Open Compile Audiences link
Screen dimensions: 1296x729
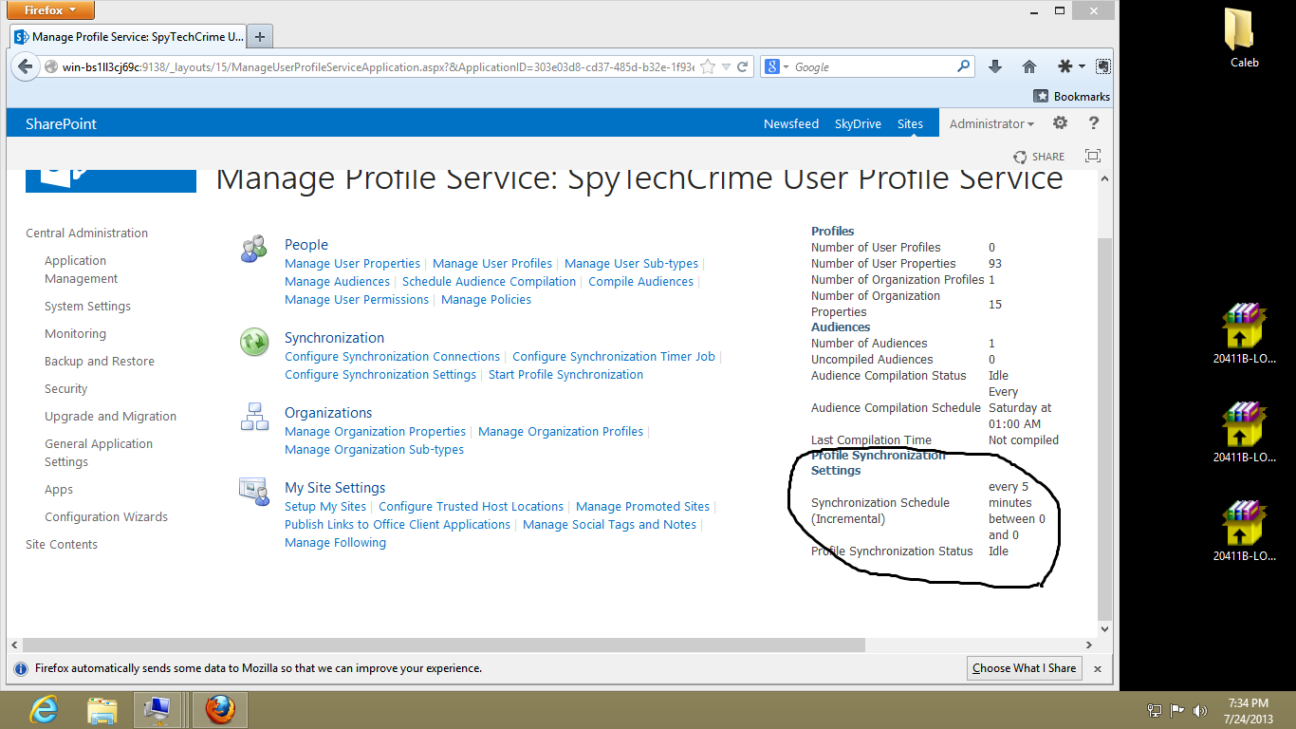click(640, 281)
